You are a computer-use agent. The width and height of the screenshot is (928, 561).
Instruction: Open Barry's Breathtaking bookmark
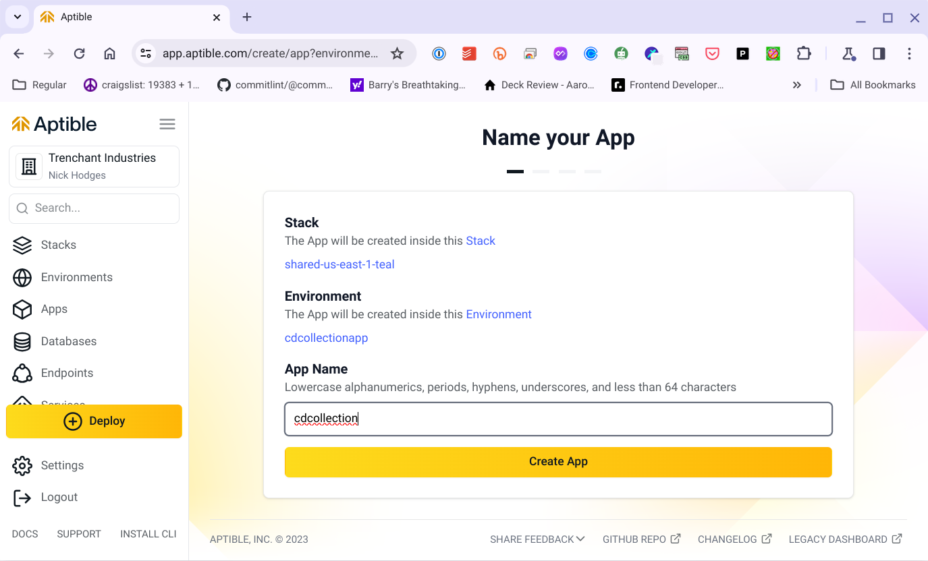[408, 85]
